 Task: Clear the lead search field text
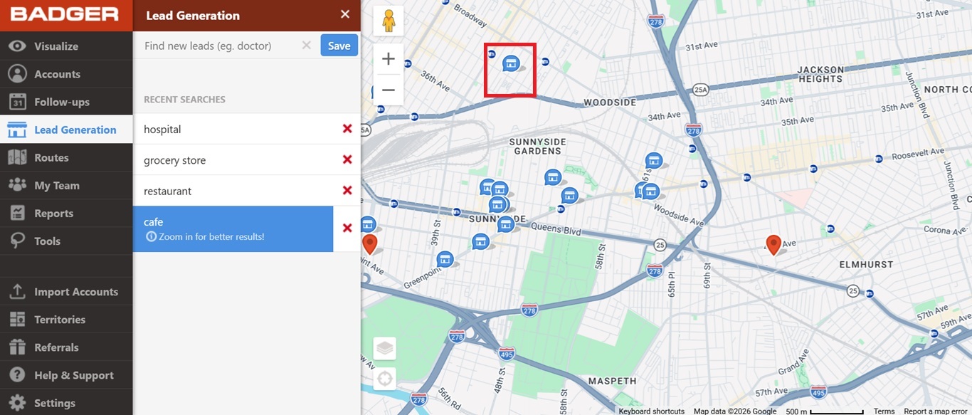(306, 46)
